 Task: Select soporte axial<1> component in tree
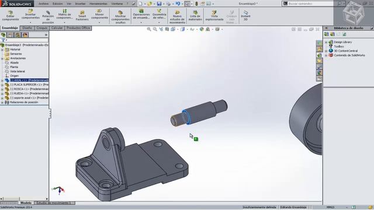(x=29, y=98)
